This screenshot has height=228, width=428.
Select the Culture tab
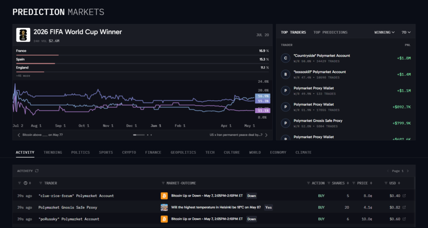coord(232,152)
